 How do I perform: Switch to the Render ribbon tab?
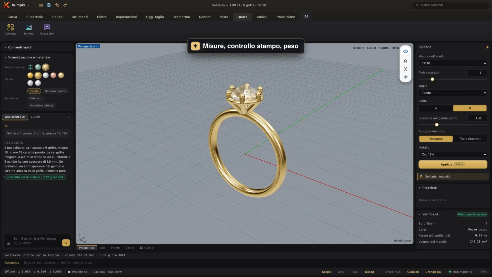[x=205, y=17]
